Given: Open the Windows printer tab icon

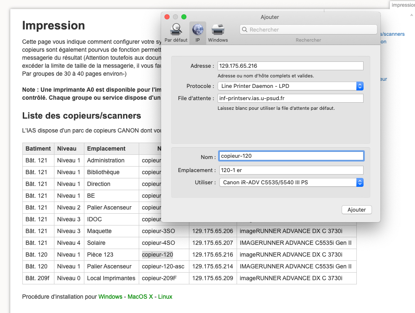Looking at the screenshot, I should [x=218, y=33].
